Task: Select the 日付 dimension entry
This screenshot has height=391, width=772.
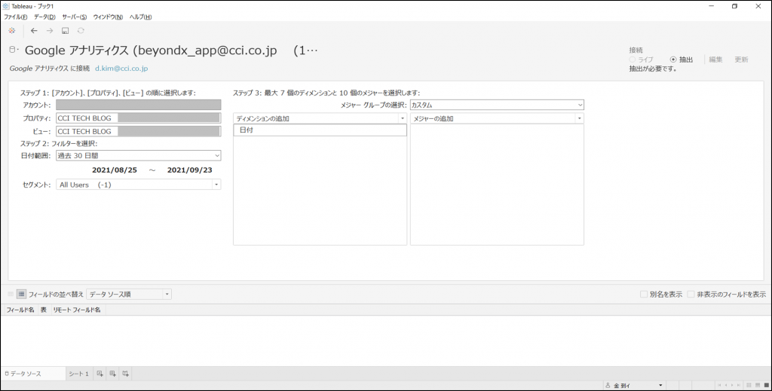Action: (320, 130)
